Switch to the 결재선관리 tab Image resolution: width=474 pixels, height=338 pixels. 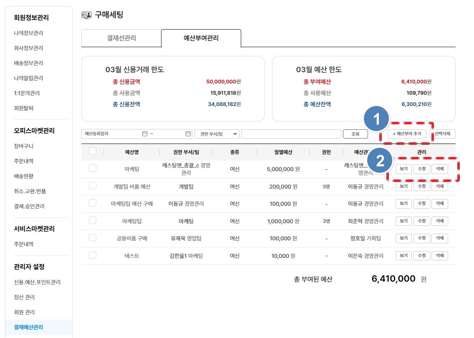pos(121,38)
